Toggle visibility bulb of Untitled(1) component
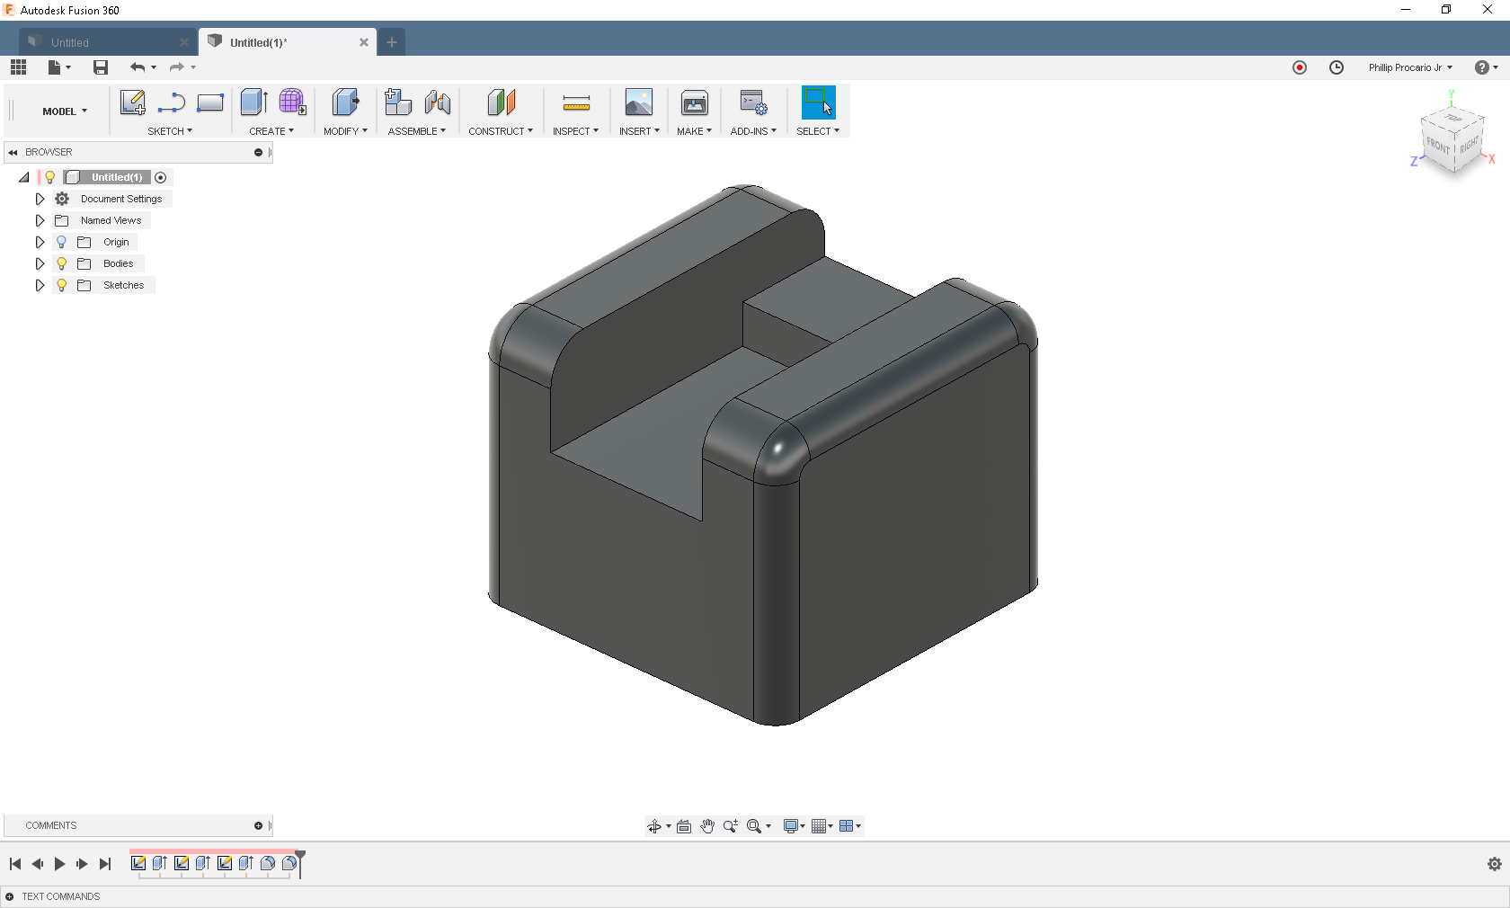The image size is (1510, 908). pyautogui.click(x=50, y=177)
